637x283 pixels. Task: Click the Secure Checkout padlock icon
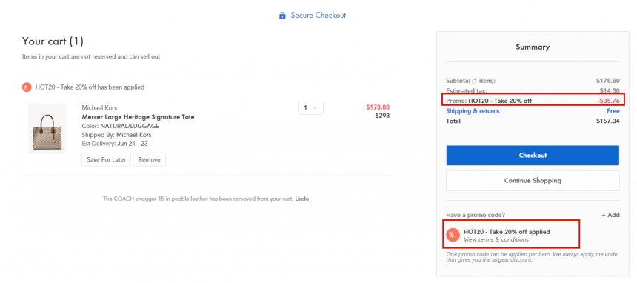[x=282, y=16]
